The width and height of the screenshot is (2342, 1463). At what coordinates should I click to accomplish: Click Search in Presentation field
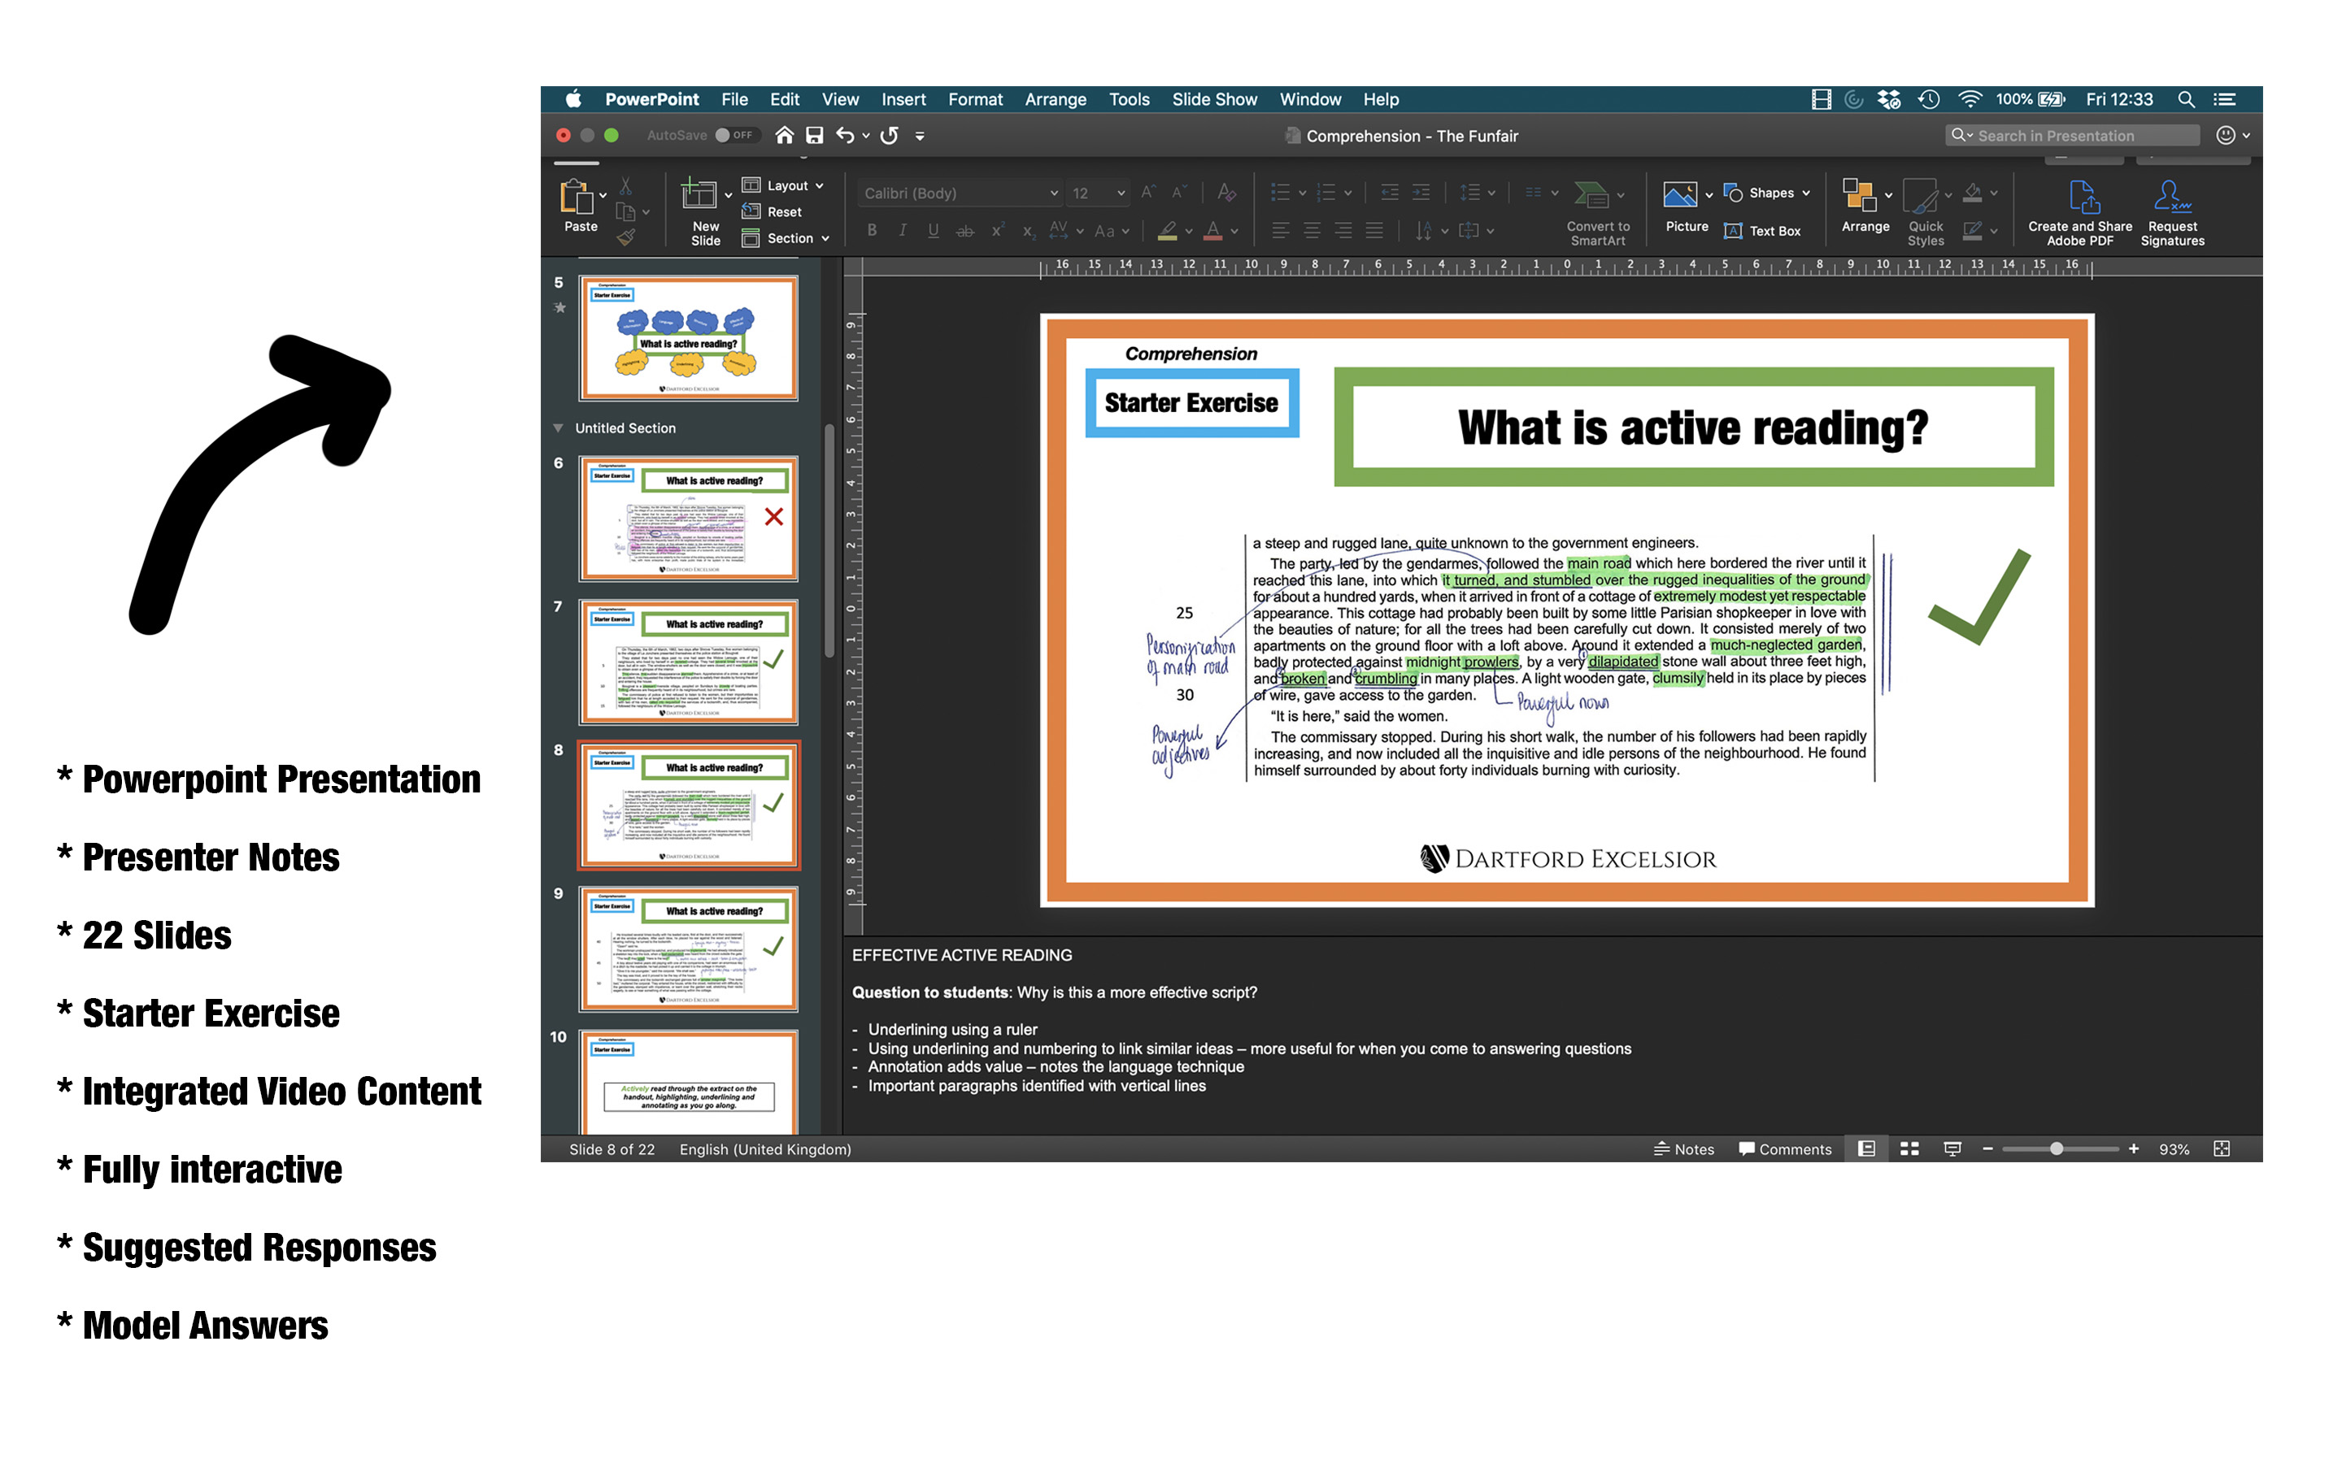pyautogui.click(x=2071, y=136)
